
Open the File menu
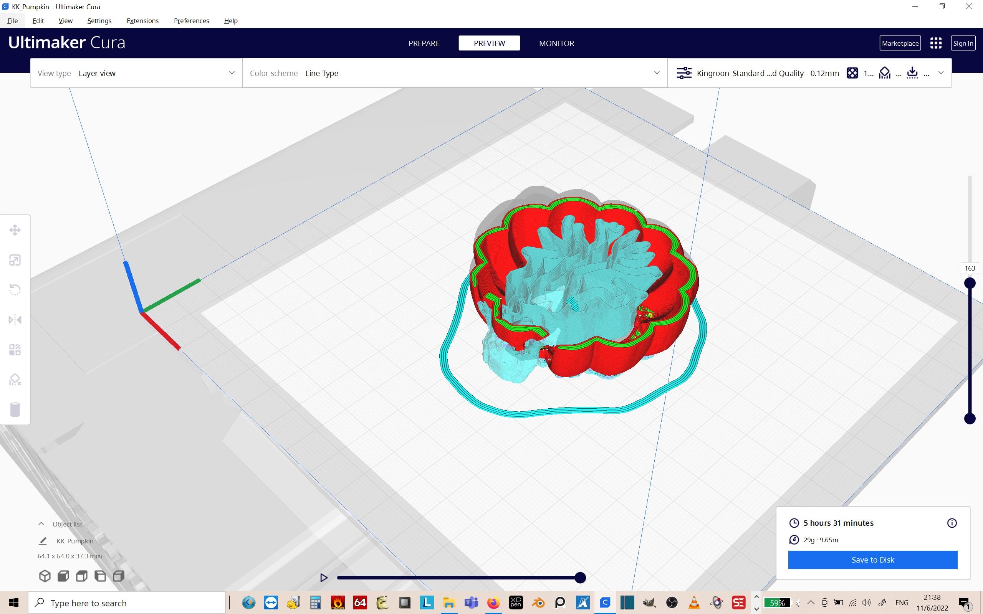13,21
